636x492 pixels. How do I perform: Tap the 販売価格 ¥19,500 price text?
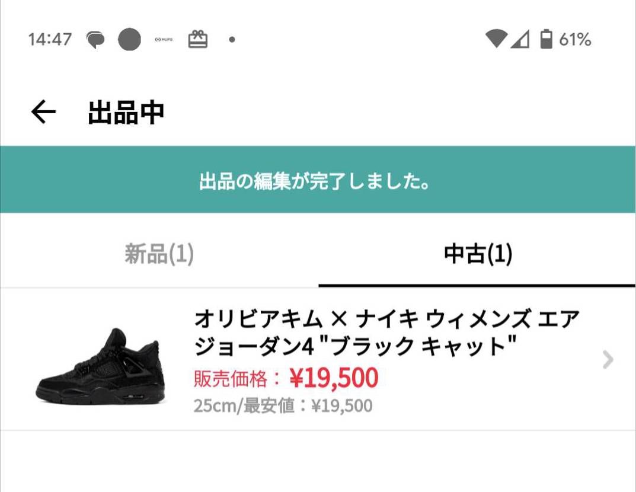click(285, 378)
